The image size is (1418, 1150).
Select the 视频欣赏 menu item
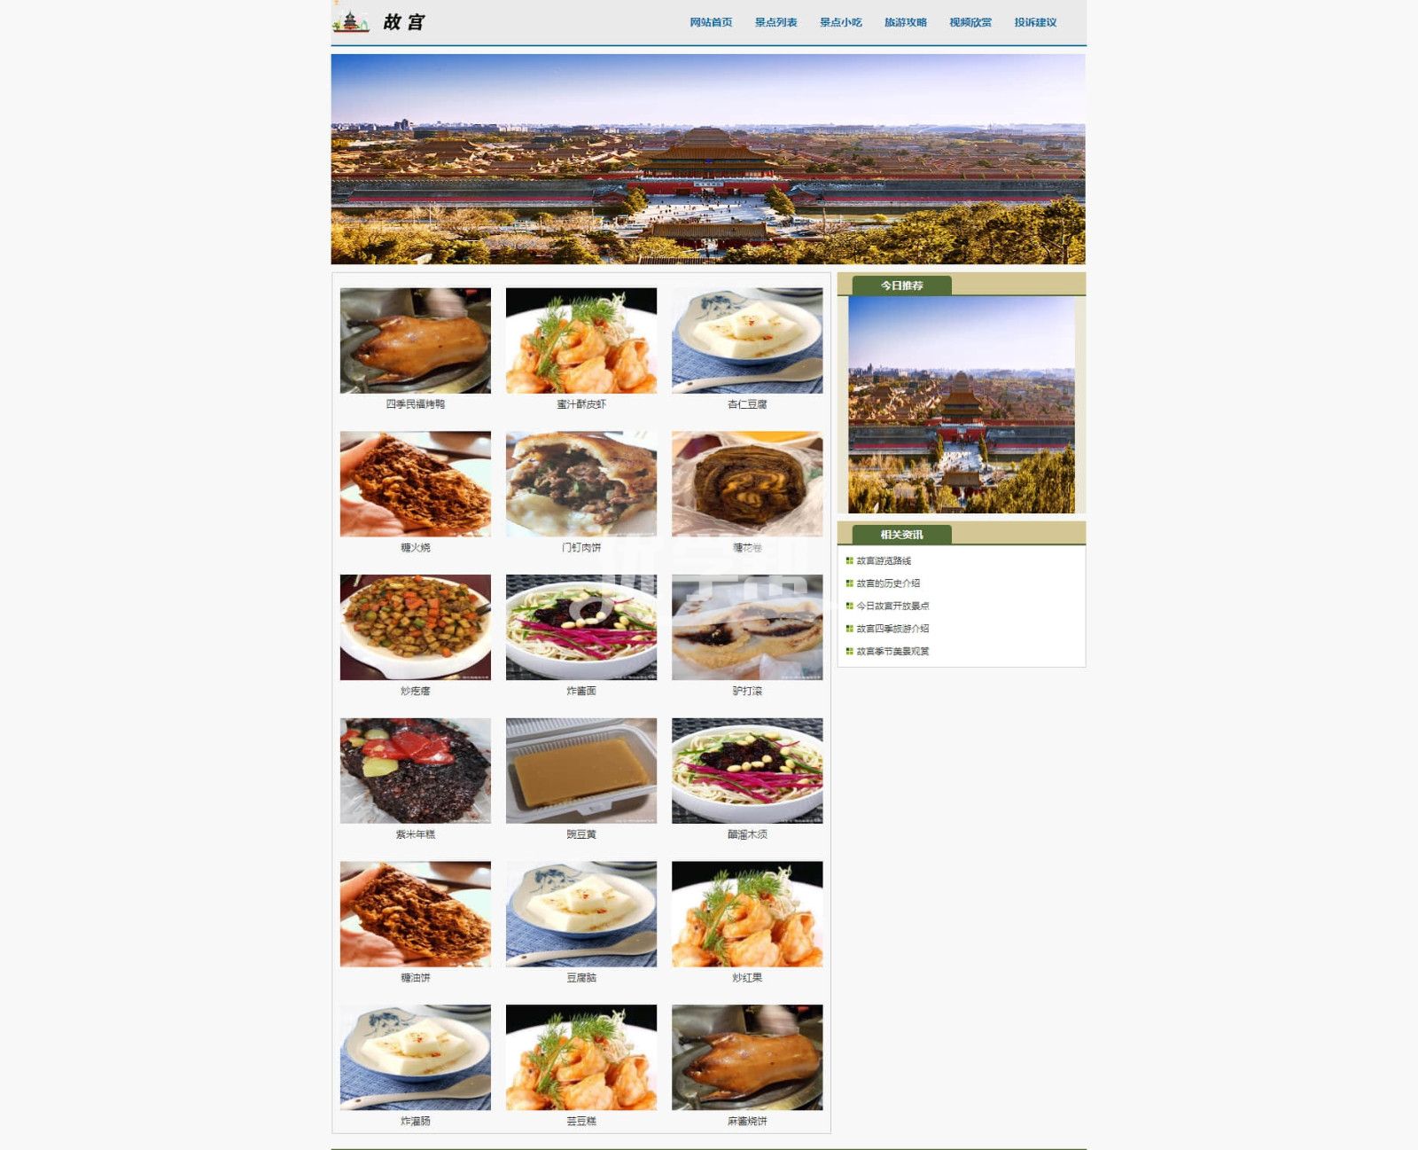[970, 22]
